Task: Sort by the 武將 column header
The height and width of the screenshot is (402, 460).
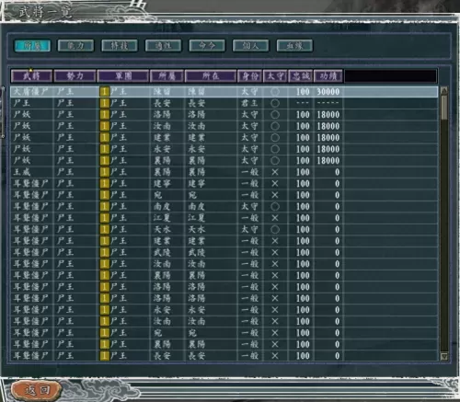Action: click(31, 76)
